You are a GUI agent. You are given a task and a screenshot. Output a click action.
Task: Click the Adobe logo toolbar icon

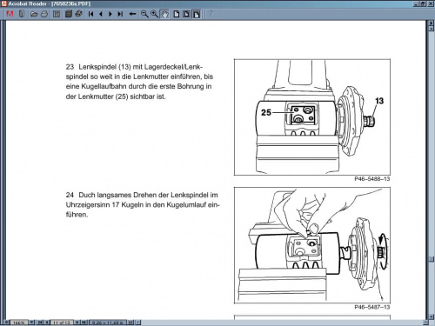coord(10,14)
